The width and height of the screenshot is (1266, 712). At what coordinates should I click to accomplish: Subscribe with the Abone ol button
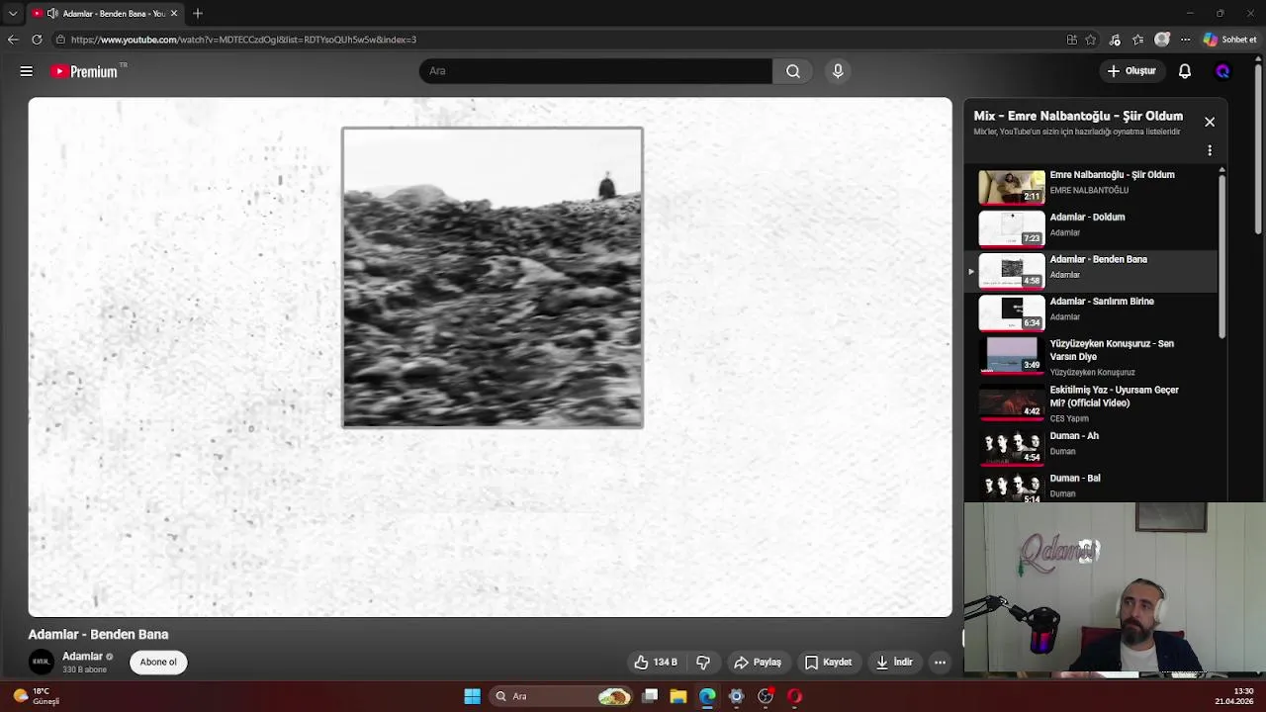(x=158, y=663)
